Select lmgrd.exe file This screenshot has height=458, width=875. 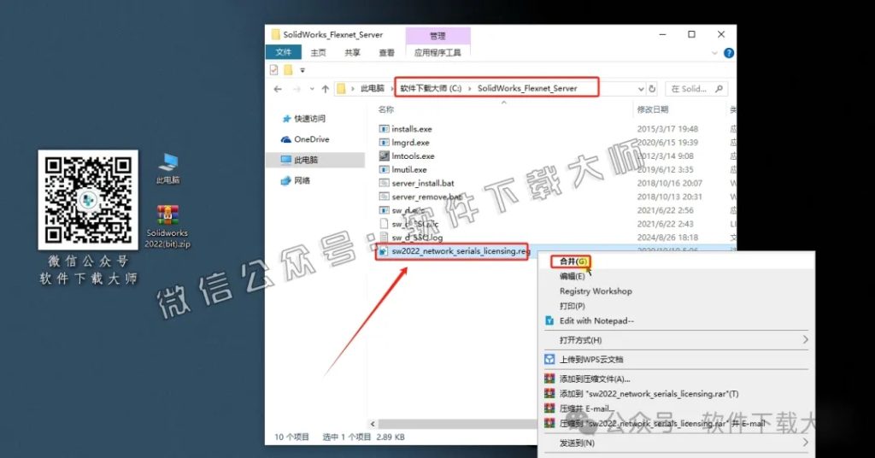click(x=410, y=142)
